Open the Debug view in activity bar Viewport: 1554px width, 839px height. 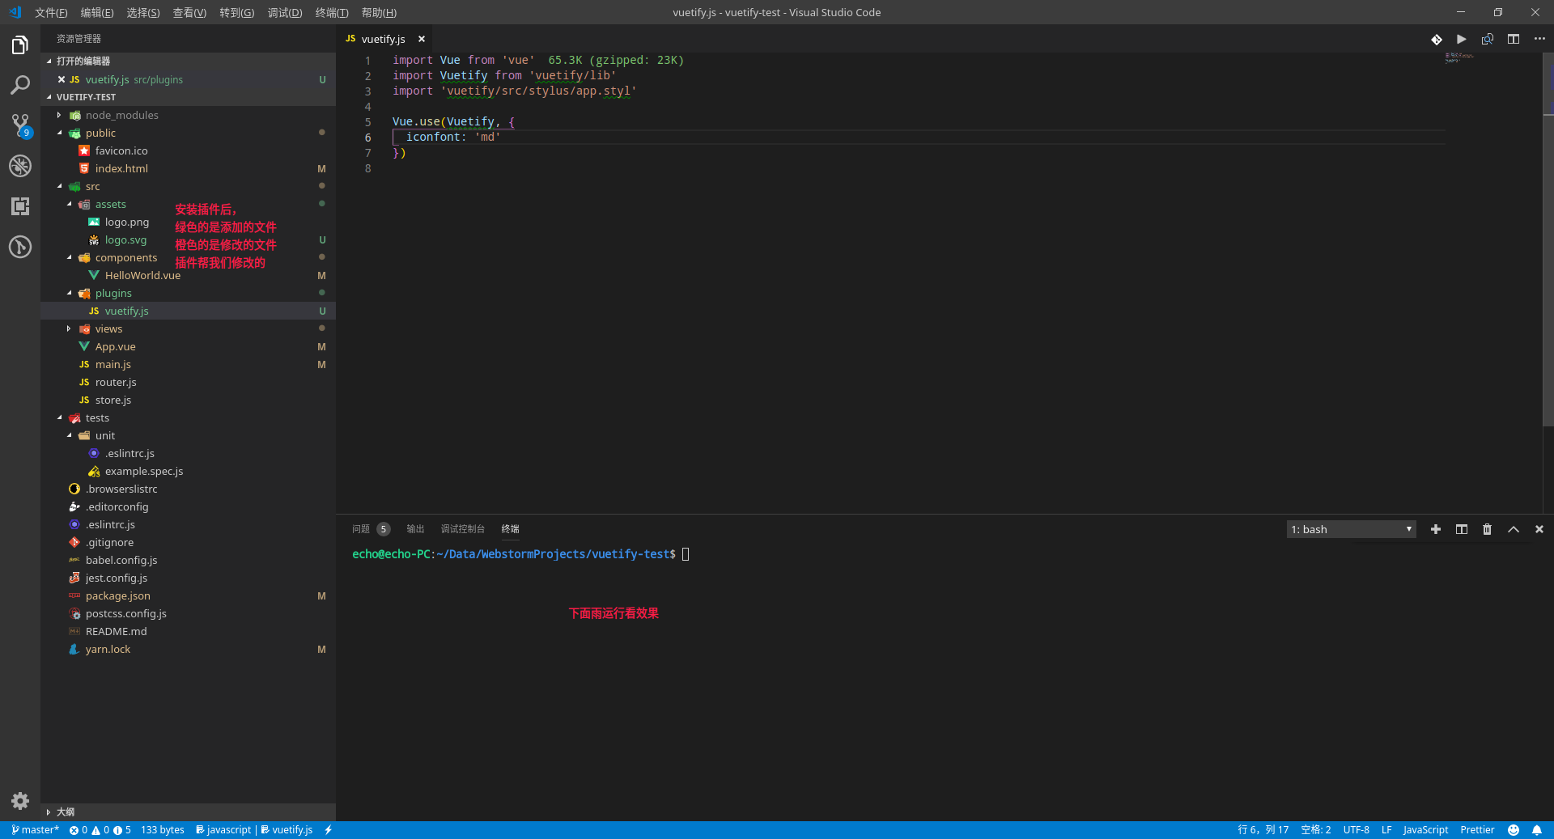(20, 166)
